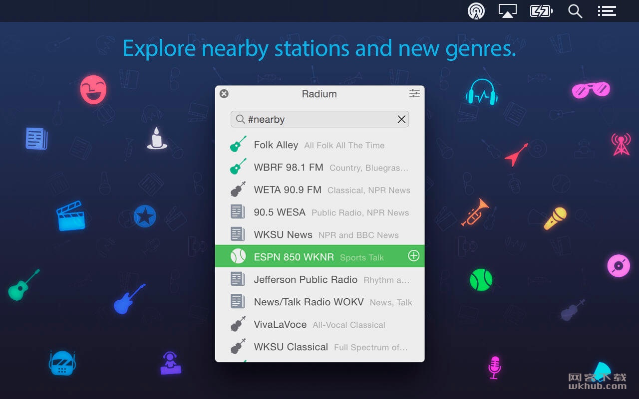Focus the #nearby search field
The image size is (639, 399).
(319, 119)
